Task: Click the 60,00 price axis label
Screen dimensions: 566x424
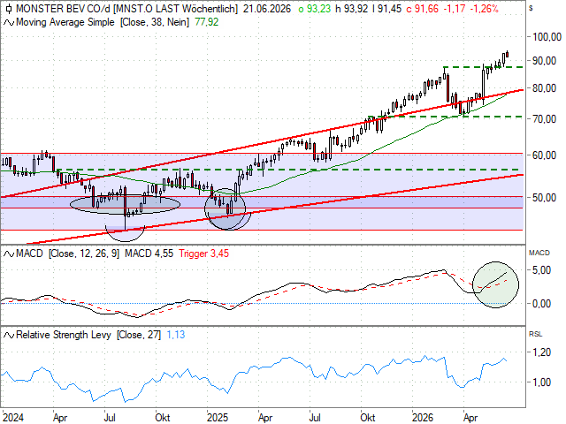Action: (x=544, y=155)
